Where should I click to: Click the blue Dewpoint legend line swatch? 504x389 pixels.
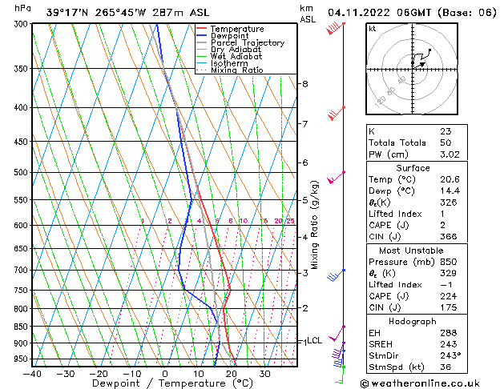click(x=202, y=35)
